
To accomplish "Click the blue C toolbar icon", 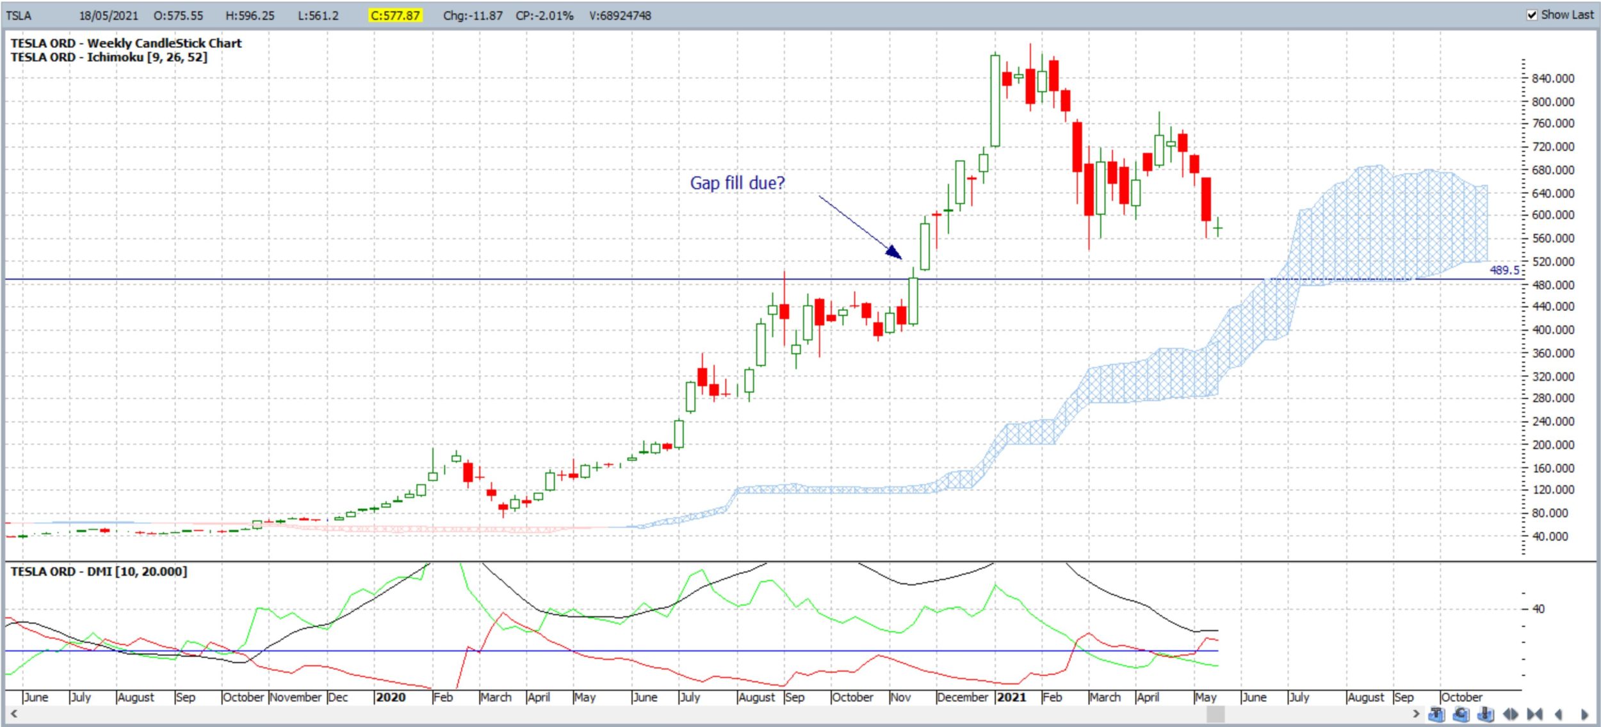I will (x=1461, y=714).
